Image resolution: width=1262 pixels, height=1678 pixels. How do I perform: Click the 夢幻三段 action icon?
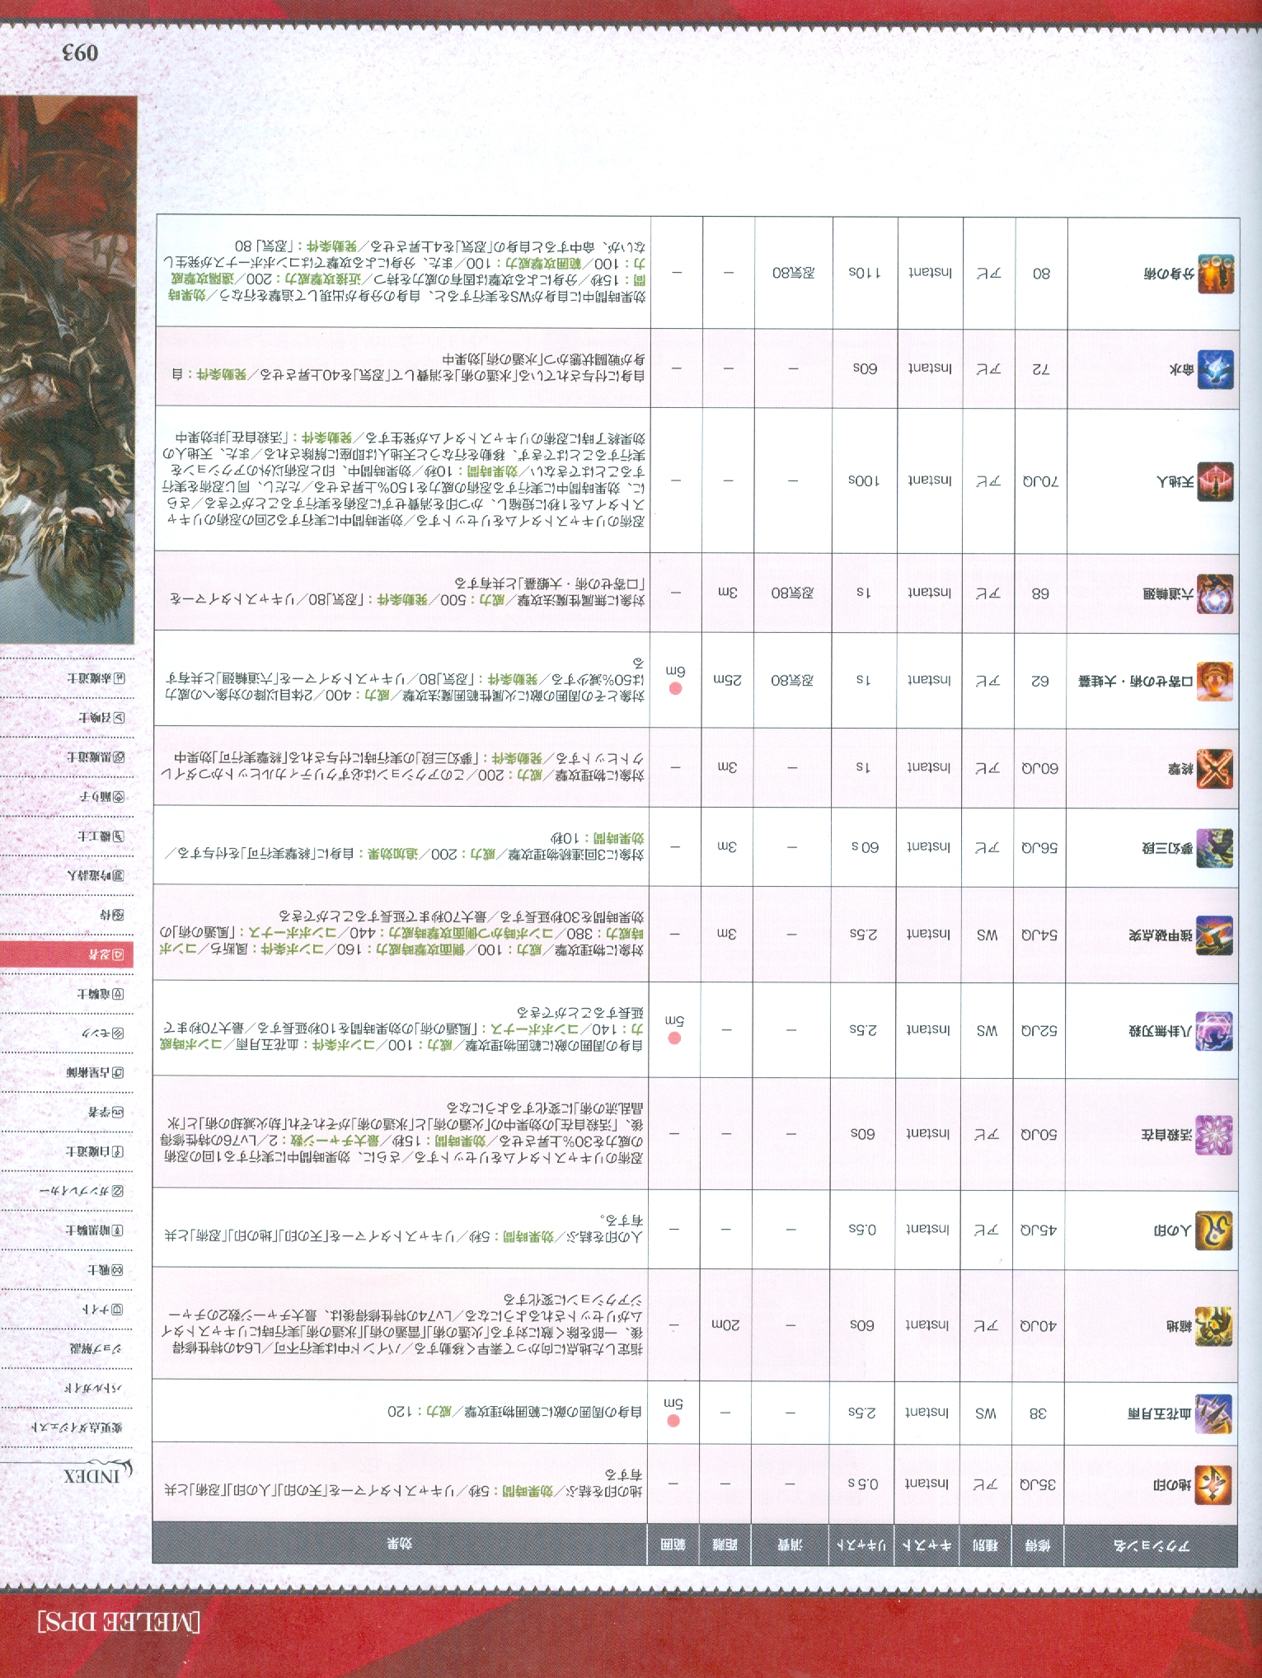coord(1215,848)
